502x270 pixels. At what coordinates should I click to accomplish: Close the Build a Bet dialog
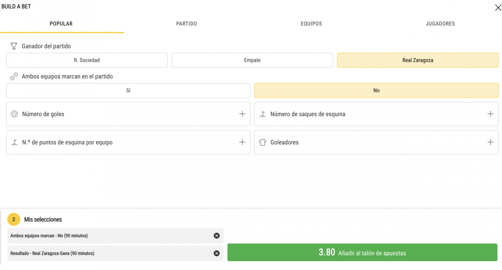click(x=498, y=8)
